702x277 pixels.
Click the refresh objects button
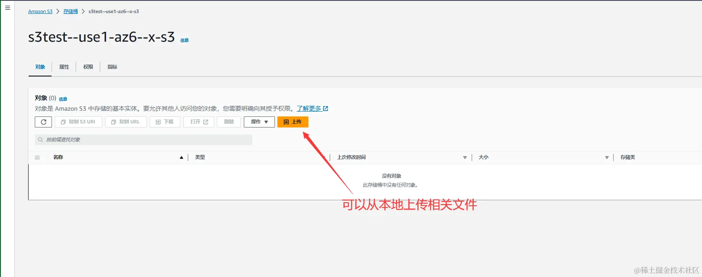click(x=43, y=122)
